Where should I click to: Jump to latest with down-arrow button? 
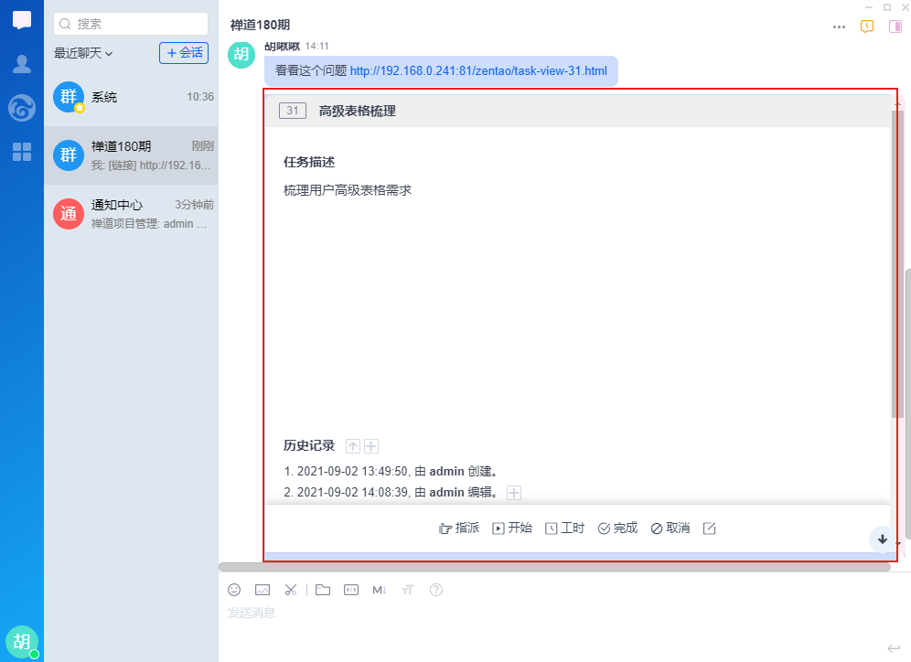pos(883,539)
